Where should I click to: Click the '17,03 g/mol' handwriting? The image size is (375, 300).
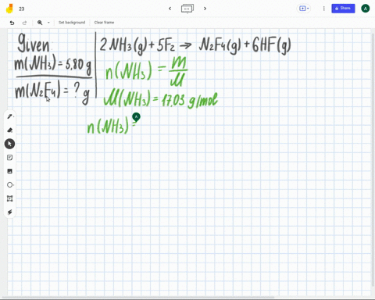(x=189, y=100)
